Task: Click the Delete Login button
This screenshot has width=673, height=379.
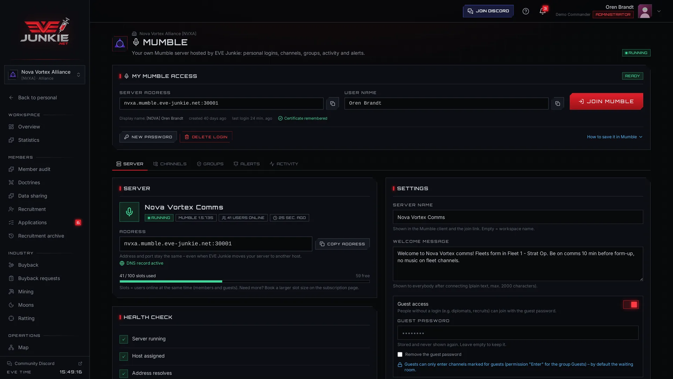Action: click(206, 137)
